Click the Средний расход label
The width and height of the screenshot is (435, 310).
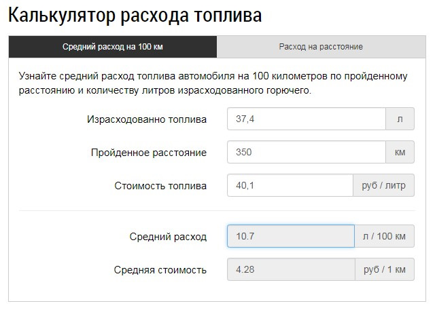168,237
